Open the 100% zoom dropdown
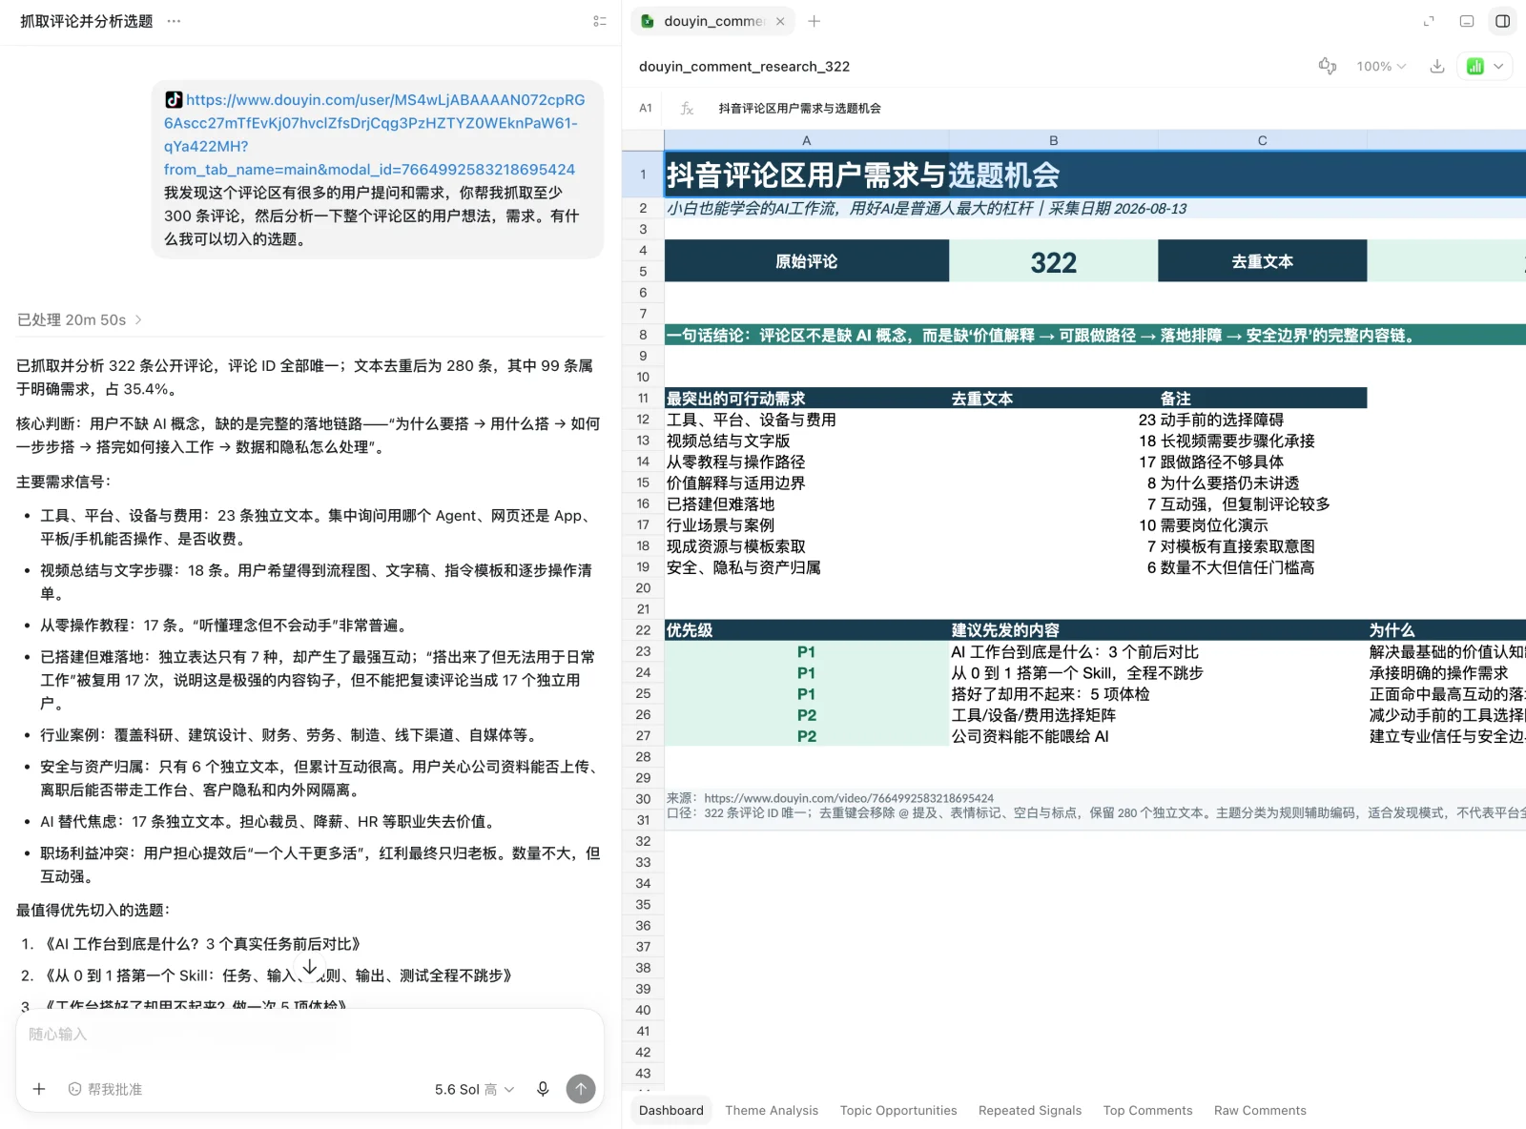This screenshot has height=1129, width=1526. coord(1381,66)
